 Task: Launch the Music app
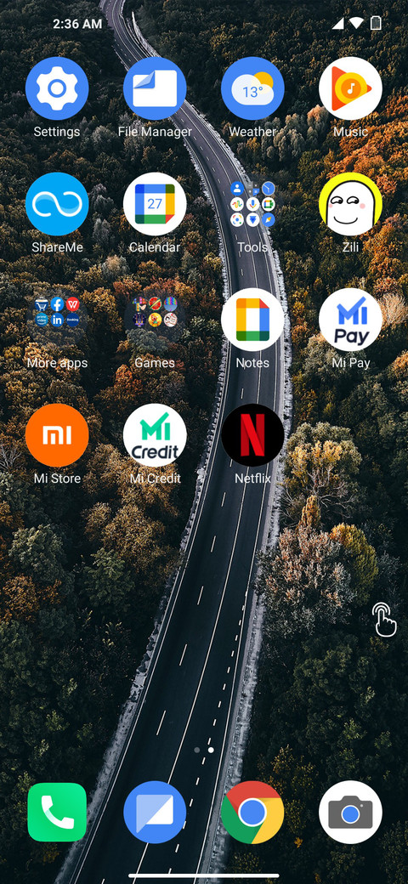click(x=350, y=88)
